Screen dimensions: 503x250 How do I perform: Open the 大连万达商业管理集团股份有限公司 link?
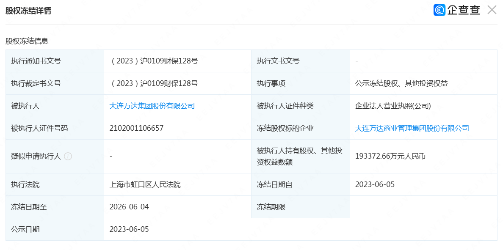coord(412,128)
